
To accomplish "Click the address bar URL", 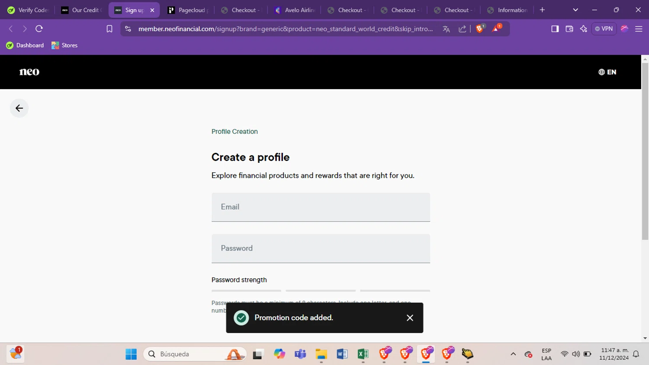I will (x=286, y=29).
